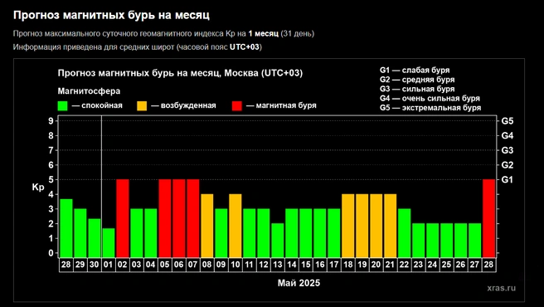Click the "— спокойная" legend text
The image size is (544, 307).
[x=97, y=105]
